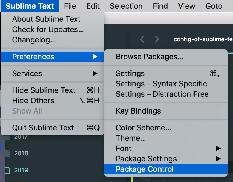Expand the Package Settings submenu arrow
The image size is (233, 182).
pos(218,159)
